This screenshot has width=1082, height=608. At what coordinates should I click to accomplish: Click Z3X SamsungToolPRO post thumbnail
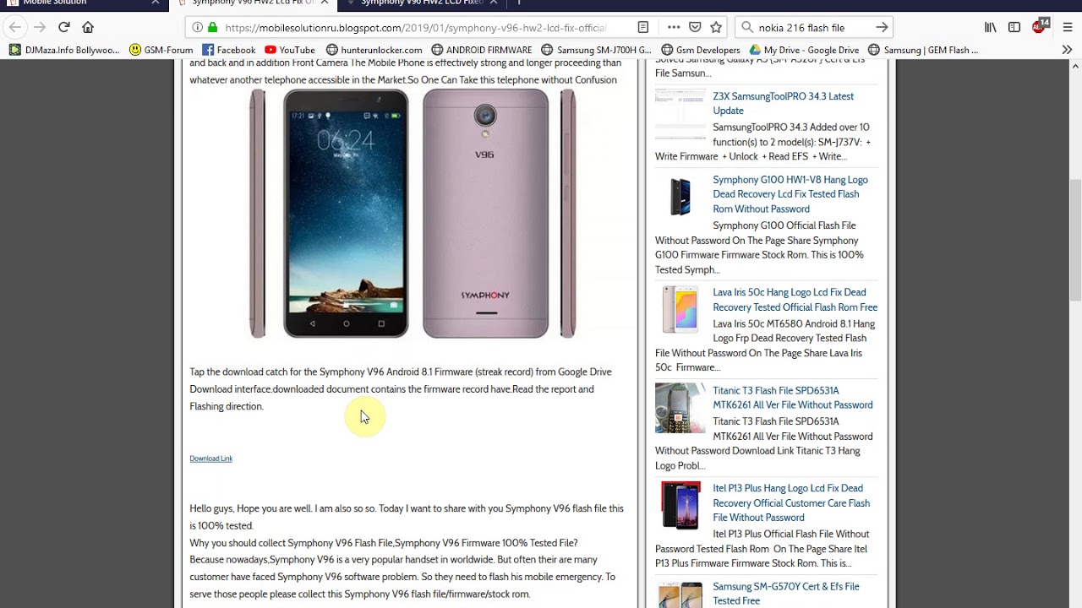point(680,114)
